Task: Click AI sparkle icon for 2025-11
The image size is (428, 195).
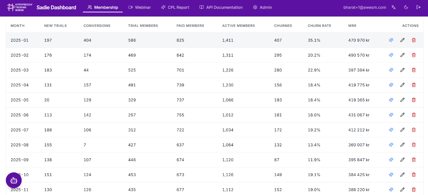Action: pyautogui.click(x=391, y=189)
